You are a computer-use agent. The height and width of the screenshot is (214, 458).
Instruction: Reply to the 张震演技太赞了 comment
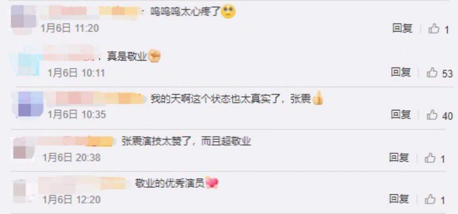[399, 157]
